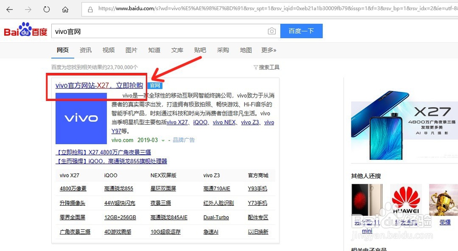Open the vivo X27 inline link
This screenshot has width=458, height=251.
[177, 122]
